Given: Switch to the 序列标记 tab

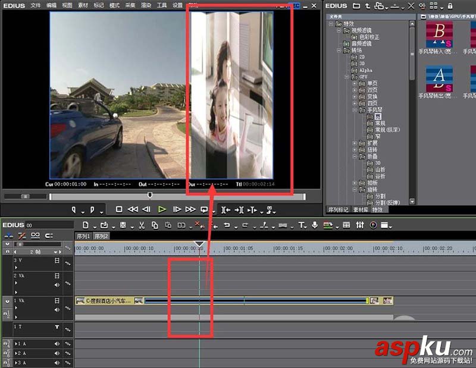Looking at the screenshot, I should (x=339, y=210).
